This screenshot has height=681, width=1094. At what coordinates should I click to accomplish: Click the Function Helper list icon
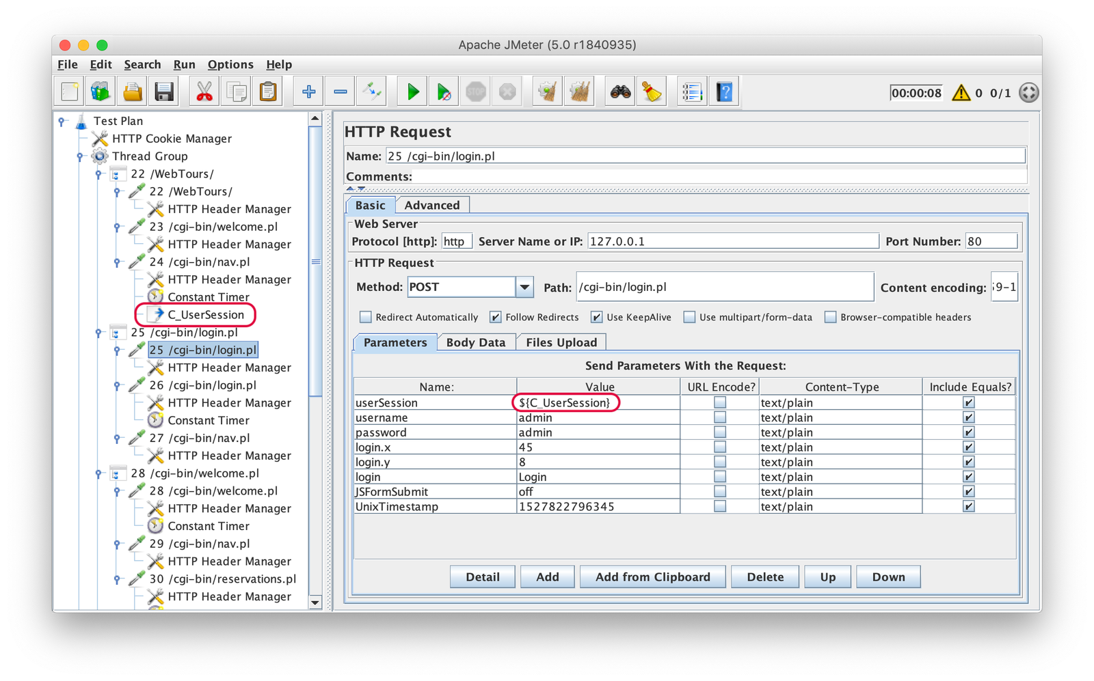(692, 92)
